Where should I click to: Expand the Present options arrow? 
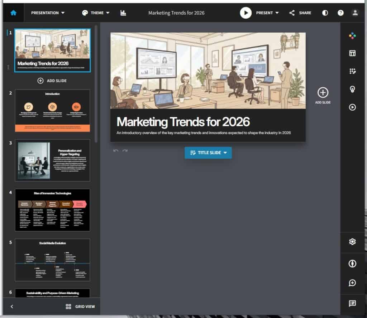(277, 13)
